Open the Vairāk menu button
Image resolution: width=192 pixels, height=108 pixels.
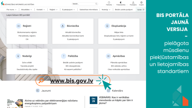[141, 10]
